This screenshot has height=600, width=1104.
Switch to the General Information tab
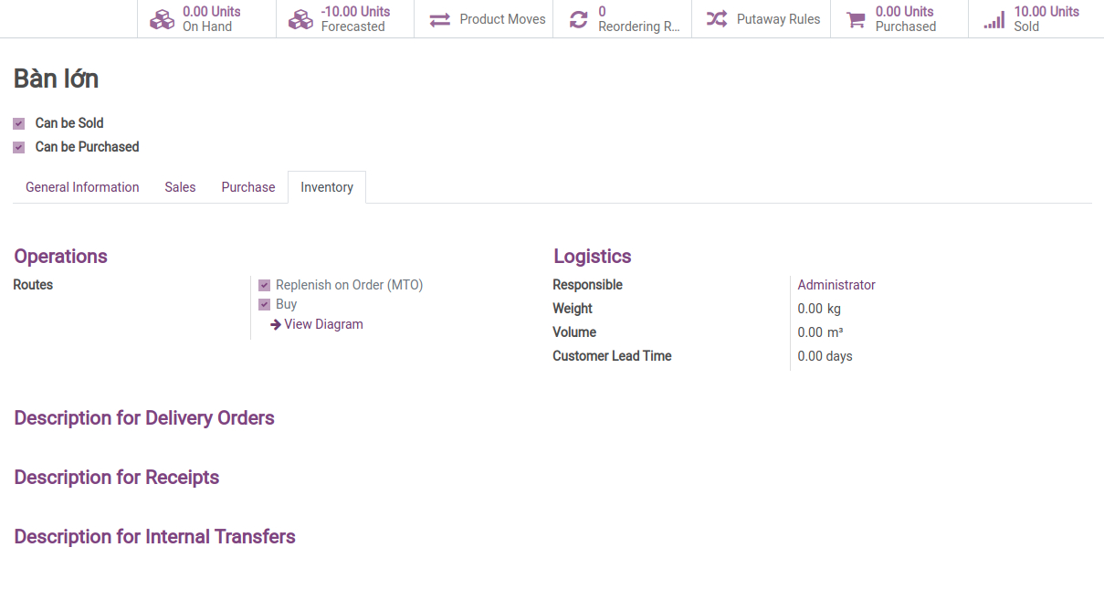(82, 187)
